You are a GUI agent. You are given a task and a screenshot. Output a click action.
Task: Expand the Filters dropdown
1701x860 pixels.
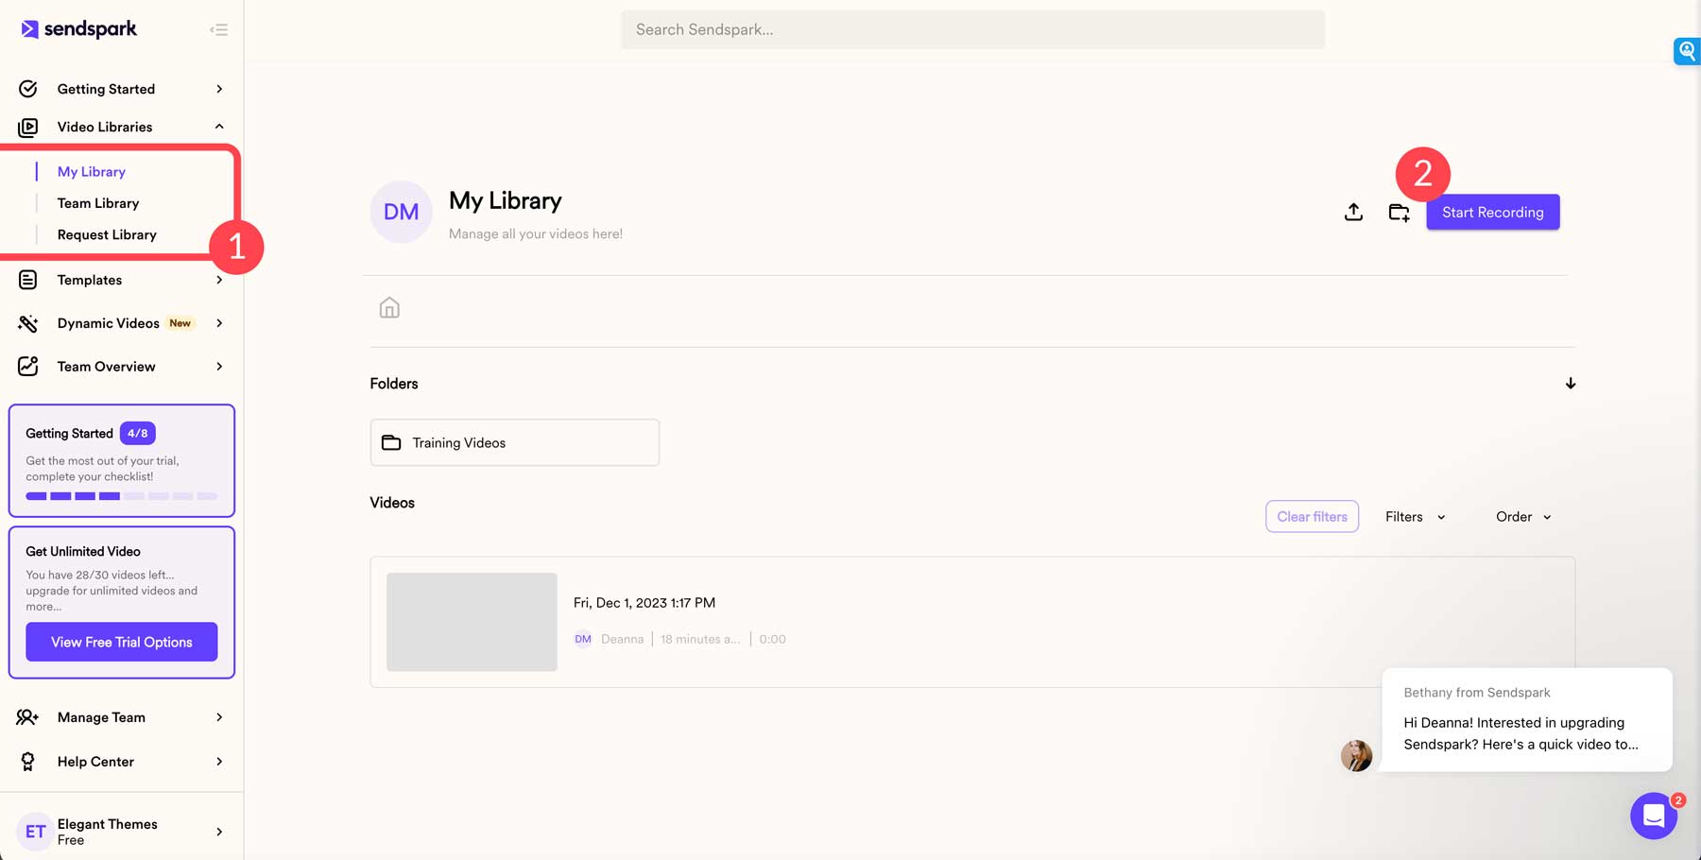click(1414, 516)
